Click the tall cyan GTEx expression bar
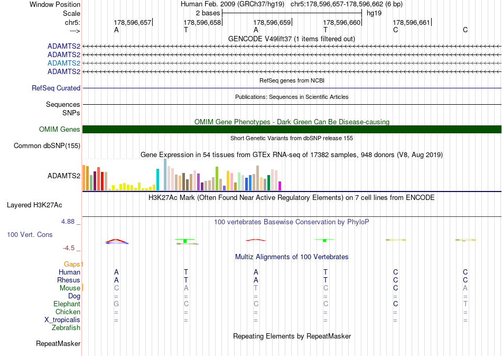502x356 pixels. point(157,179)
